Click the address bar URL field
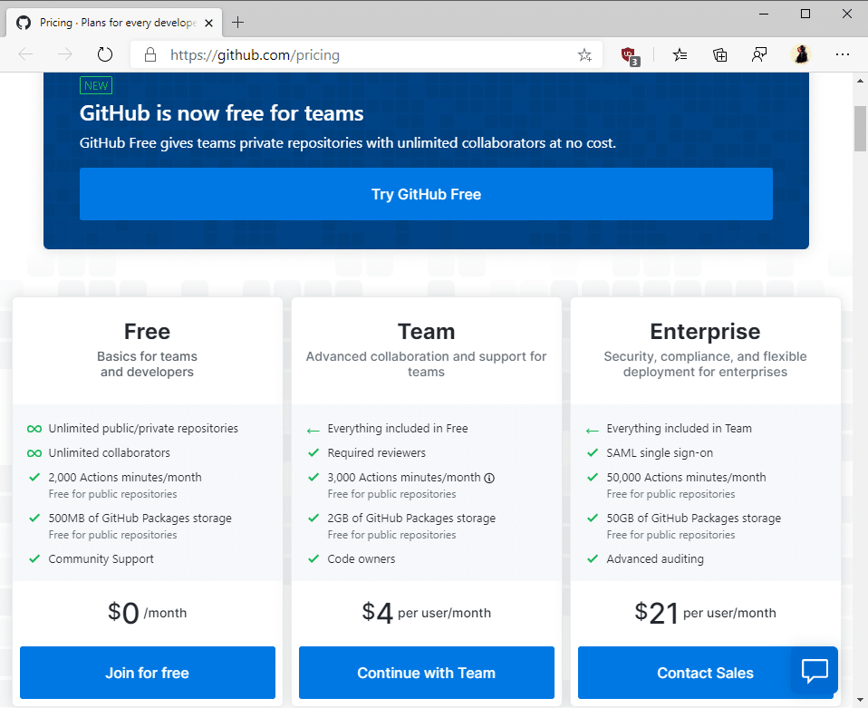The width and height of the screenshot is (868, 708). pos(362,54)
